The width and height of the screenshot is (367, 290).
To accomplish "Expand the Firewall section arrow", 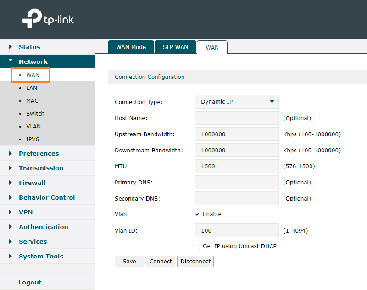I will click(x=11, y=183).
